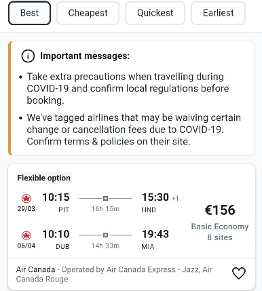262x291 pixels.
Task: Click the info icon beside Important messages
Action: 28,56
